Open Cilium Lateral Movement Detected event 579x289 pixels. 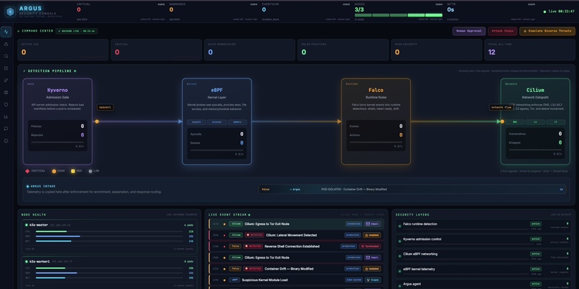pyautogui.click(x=297, y=235)
